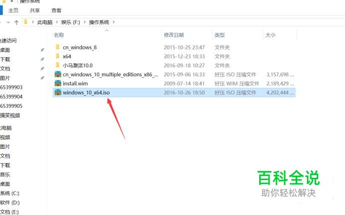This screenshot has height=215, width=345.
Task: Open 系统 (C:) drive in sidebar
Action: [x=9, y=193]
